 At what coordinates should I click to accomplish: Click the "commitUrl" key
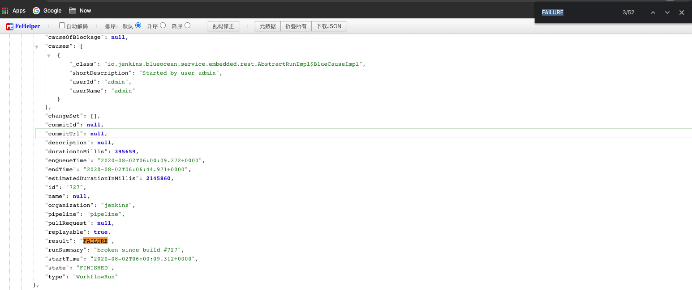[64, 134]
